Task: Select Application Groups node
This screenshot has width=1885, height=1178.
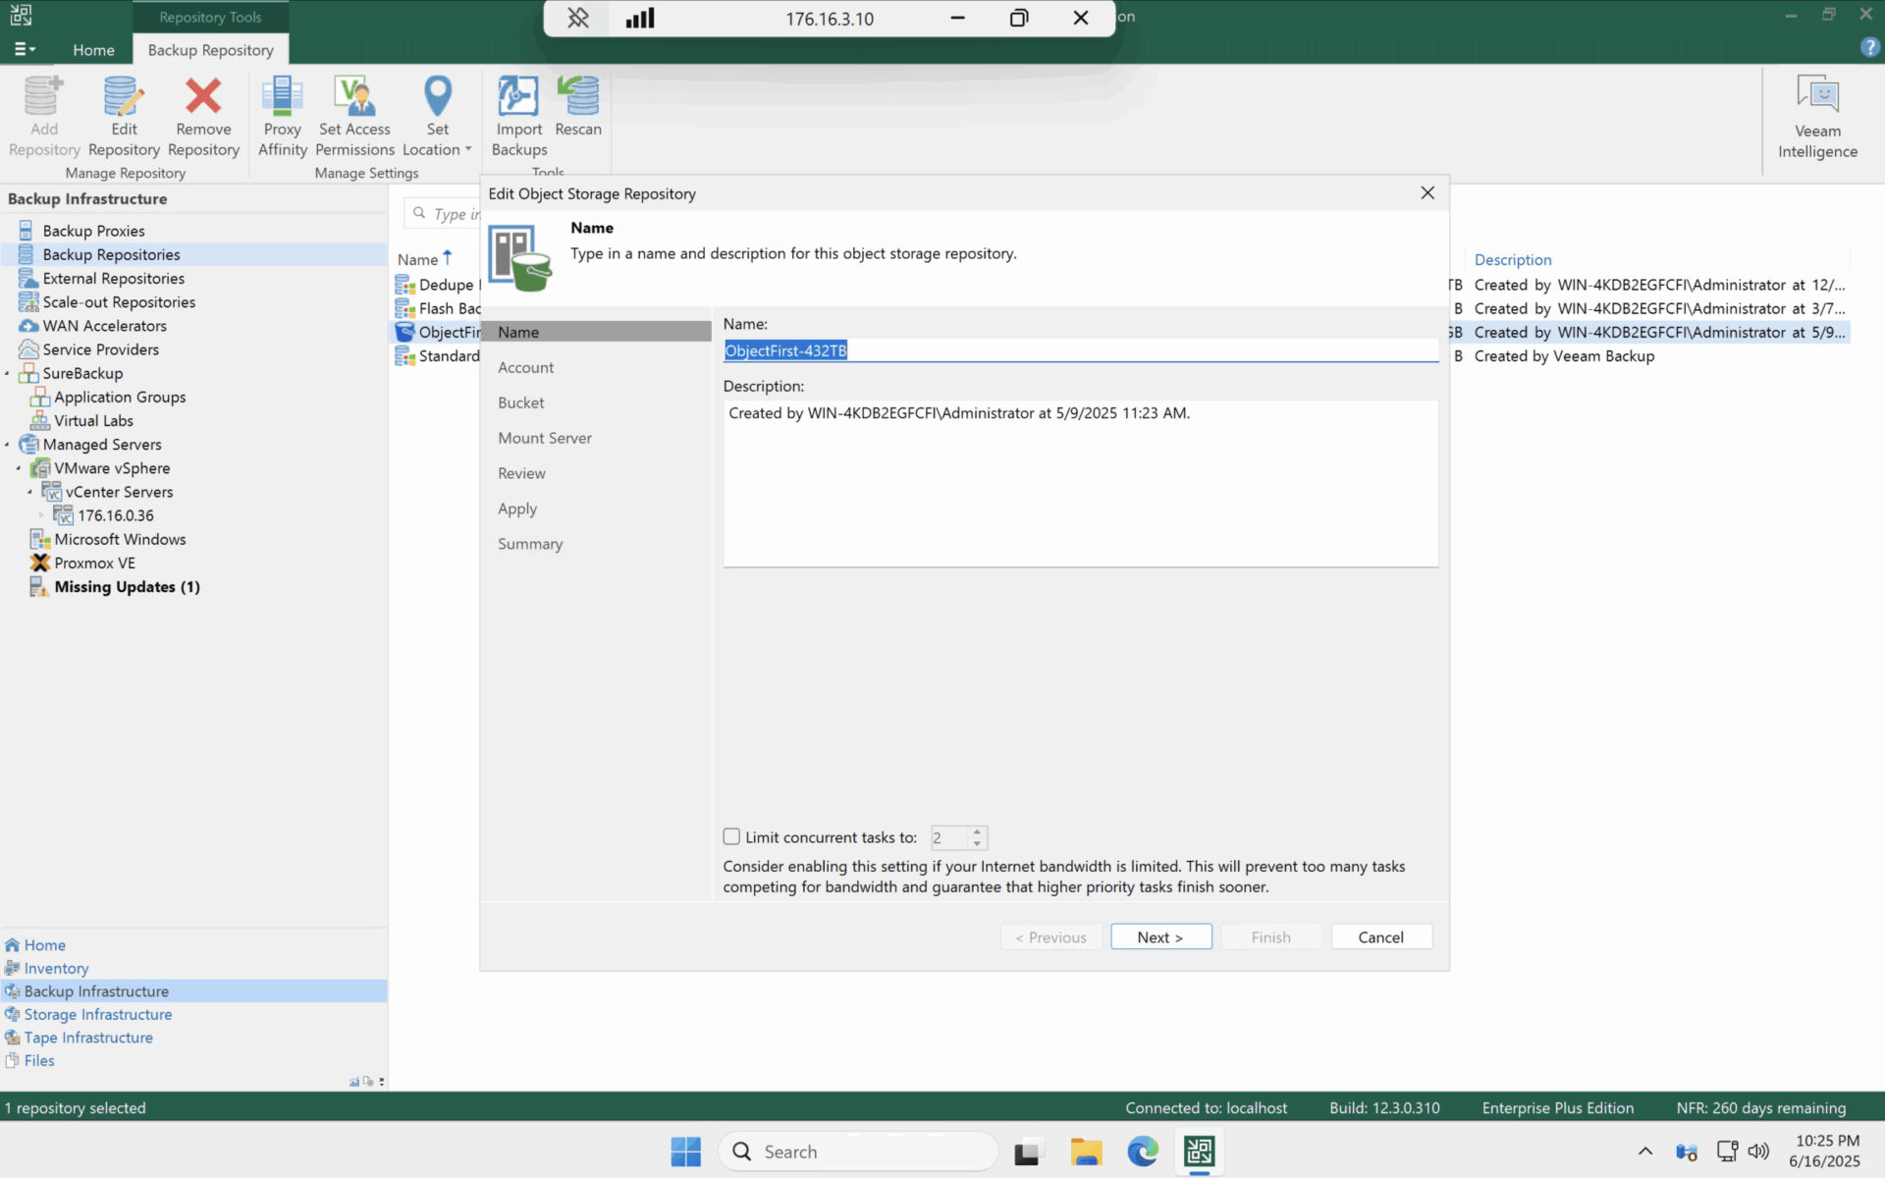Action: (x=120, y=397)
